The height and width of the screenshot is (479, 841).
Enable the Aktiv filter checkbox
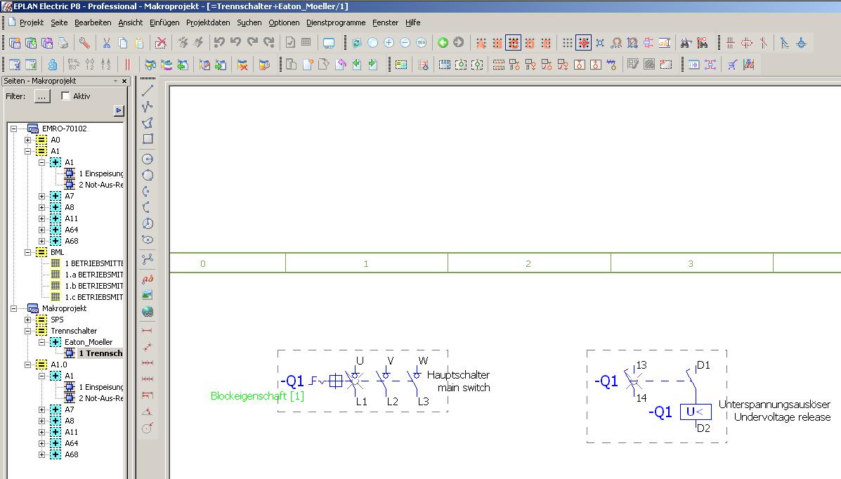point(66,96)
